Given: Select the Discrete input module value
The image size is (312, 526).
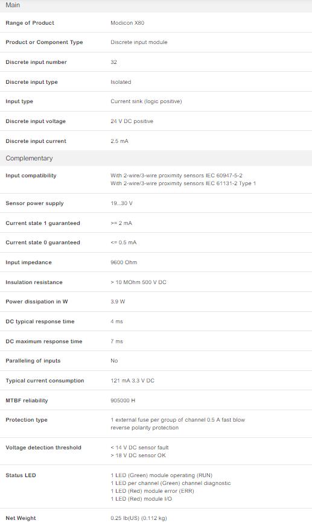Looking at the screenshot, I should tap(139, 42).
